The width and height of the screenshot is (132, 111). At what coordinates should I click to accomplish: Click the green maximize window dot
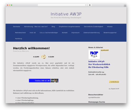[x=12, y=5]
